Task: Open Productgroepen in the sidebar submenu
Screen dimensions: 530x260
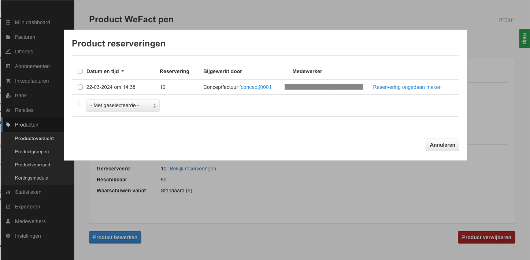Action: point(32,151)
